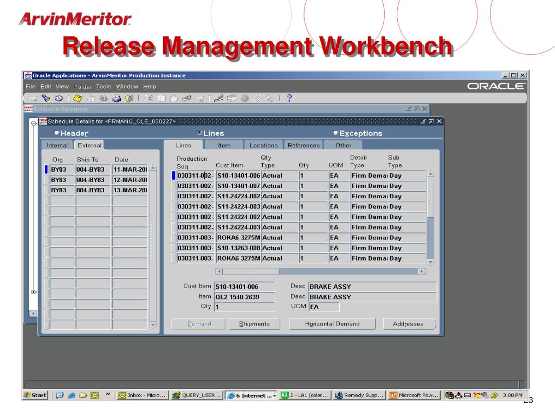
Task: Select the 12-MAR date row cell
Action: pos(130,180)
